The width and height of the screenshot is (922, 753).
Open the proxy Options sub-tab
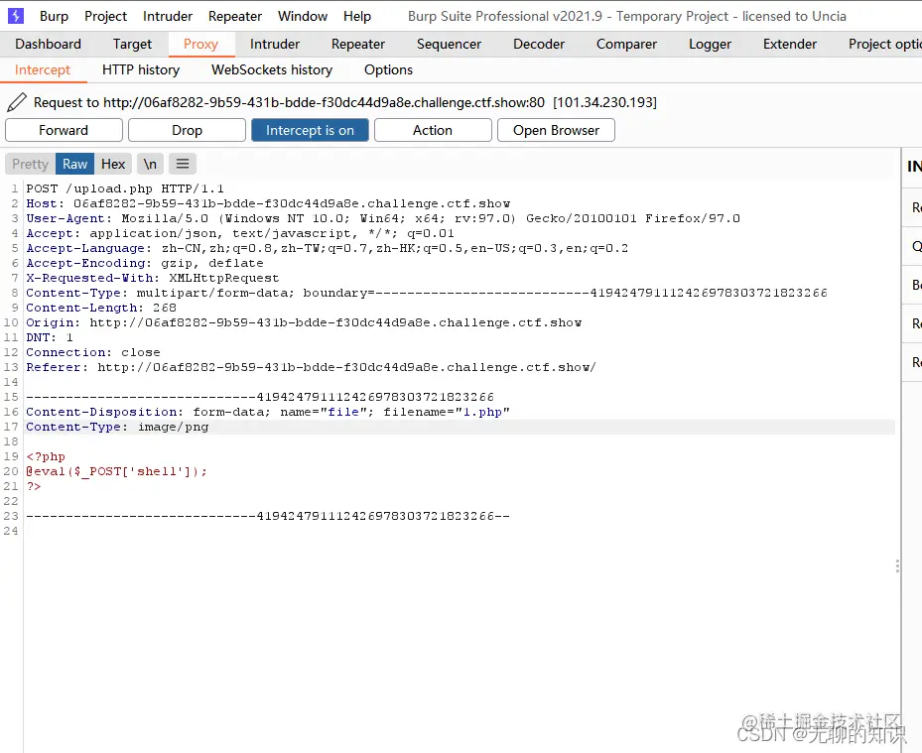point(388,70)
